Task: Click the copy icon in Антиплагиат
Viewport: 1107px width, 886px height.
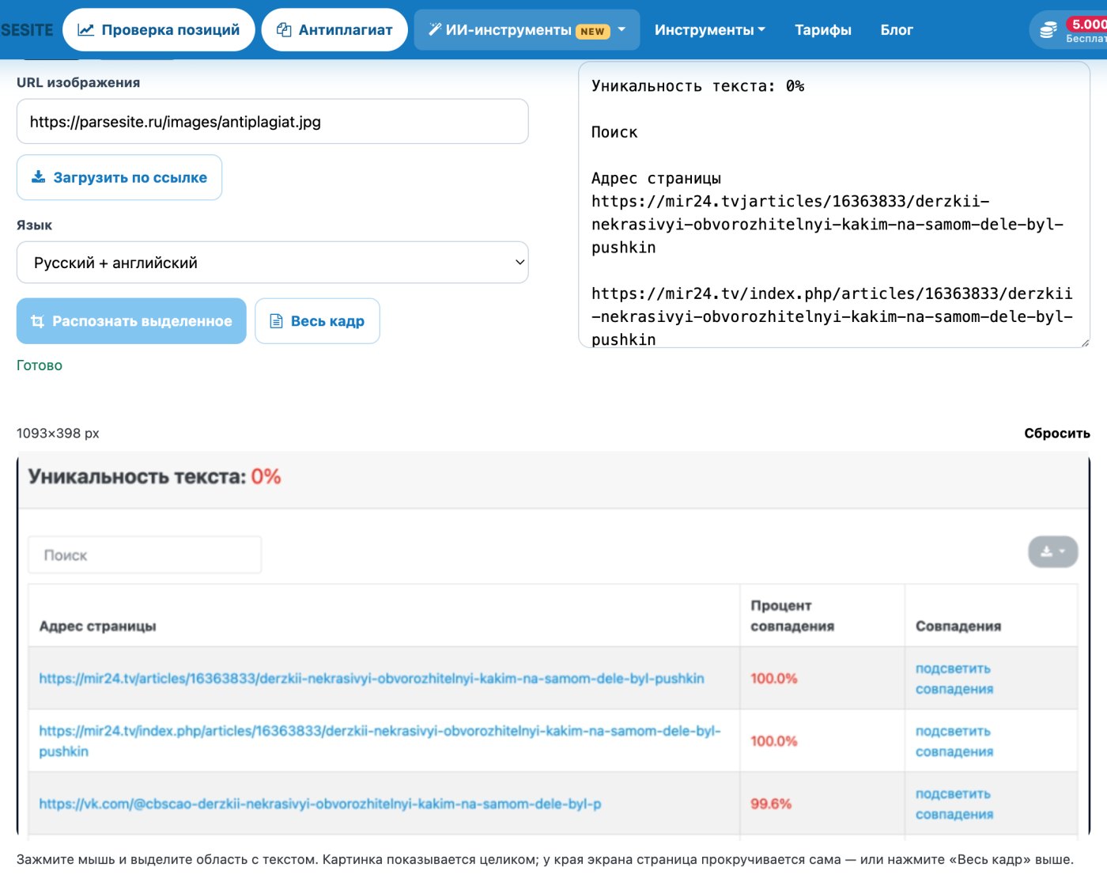Action: coord(284,30)
